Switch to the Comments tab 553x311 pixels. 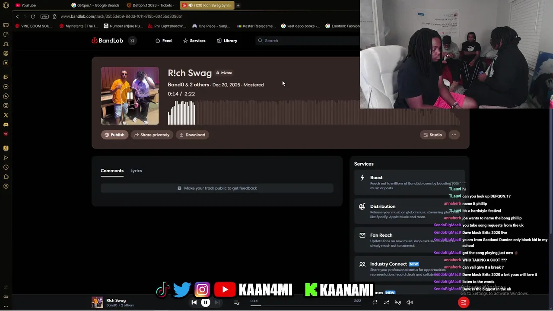112,171
